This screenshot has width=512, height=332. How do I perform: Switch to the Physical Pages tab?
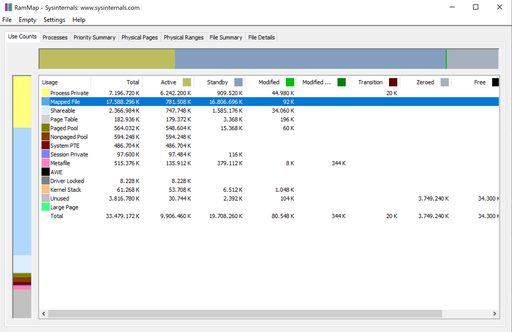139,37
